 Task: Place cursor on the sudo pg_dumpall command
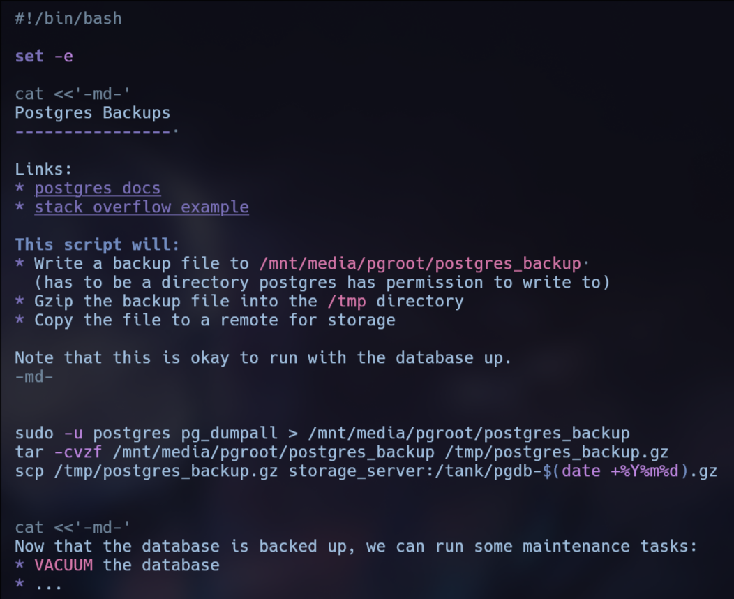(322, 433)
